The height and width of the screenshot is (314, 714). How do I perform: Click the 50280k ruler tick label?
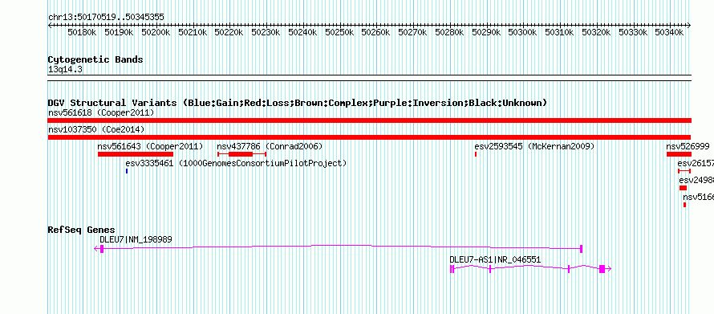tap(449, 32)
